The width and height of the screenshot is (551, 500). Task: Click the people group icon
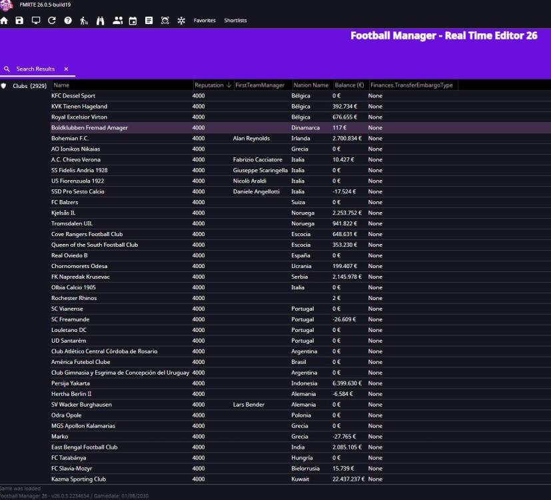[x=117, y=21]
